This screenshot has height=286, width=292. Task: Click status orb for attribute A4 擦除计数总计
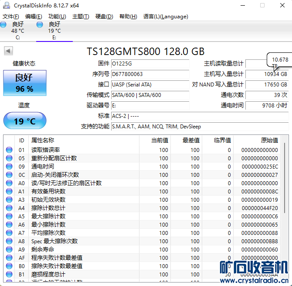pos(9,208)
